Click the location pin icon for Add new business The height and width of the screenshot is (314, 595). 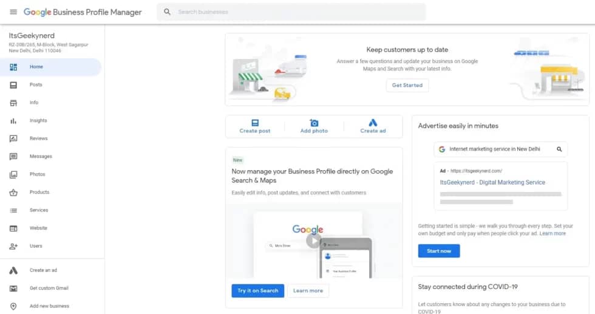13,306
